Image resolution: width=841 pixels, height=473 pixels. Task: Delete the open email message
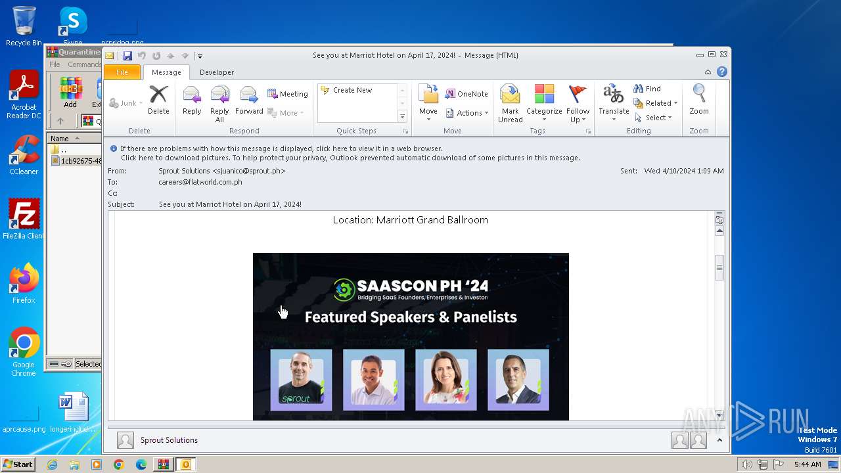[x=158, y=100]
